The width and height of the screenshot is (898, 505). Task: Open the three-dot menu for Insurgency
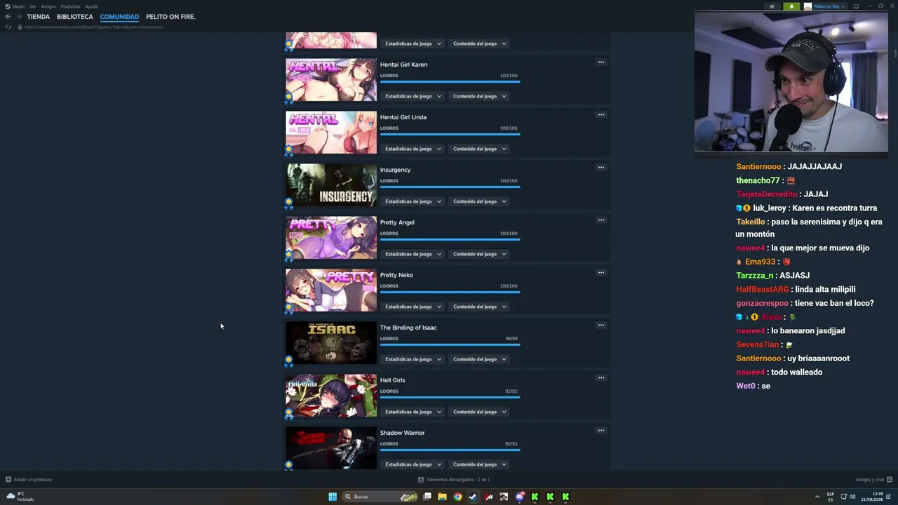point(601,168)
